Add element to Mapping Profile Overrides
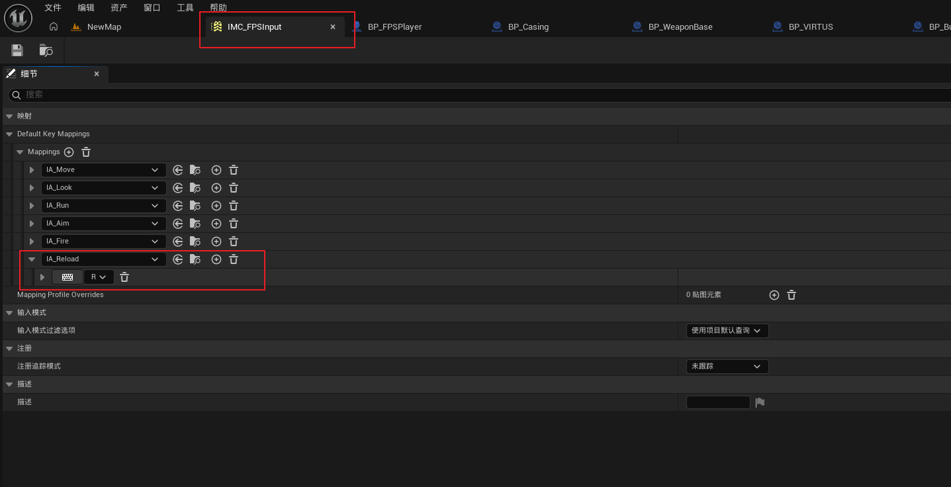 pyautogui.click(x=774, y=295)
